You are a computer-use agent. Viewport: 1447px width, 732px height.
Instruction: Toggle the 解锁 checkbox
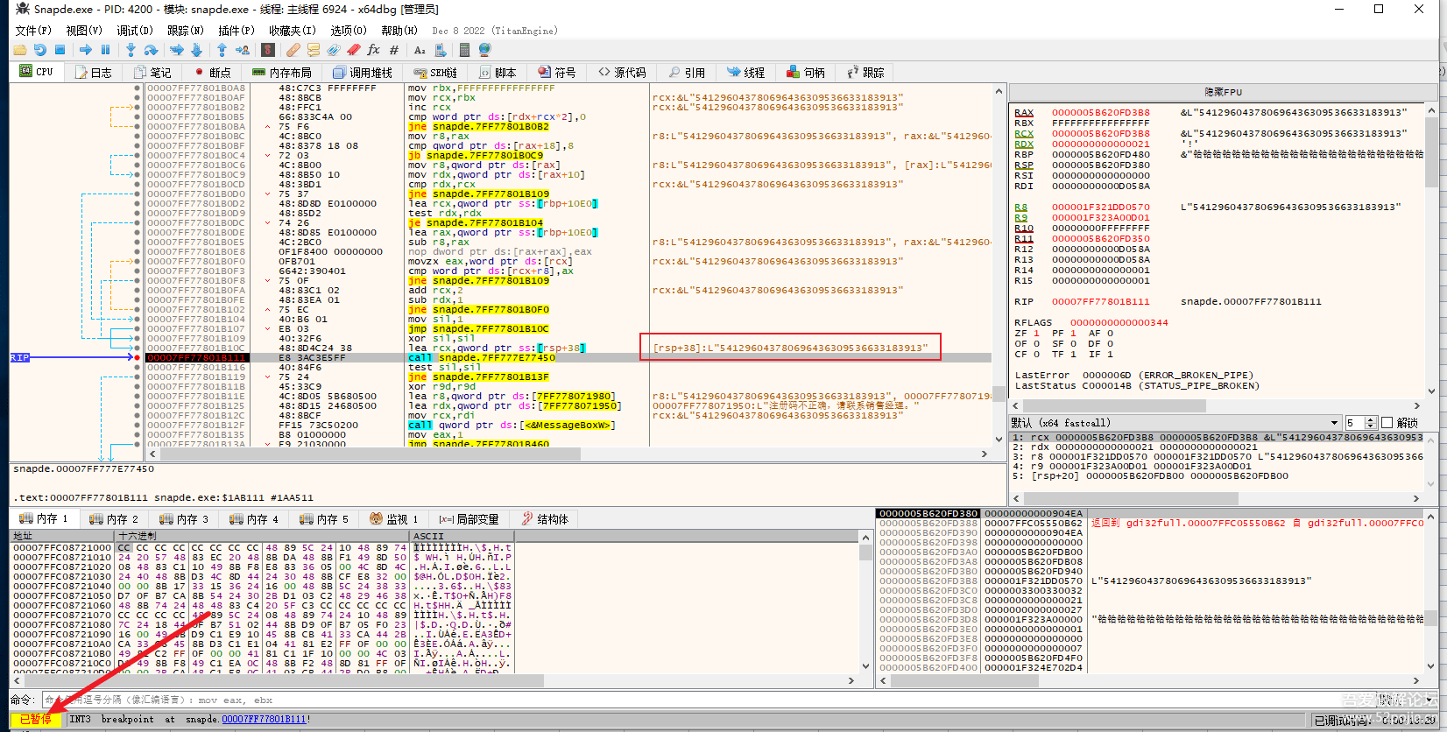point(1387,422)
